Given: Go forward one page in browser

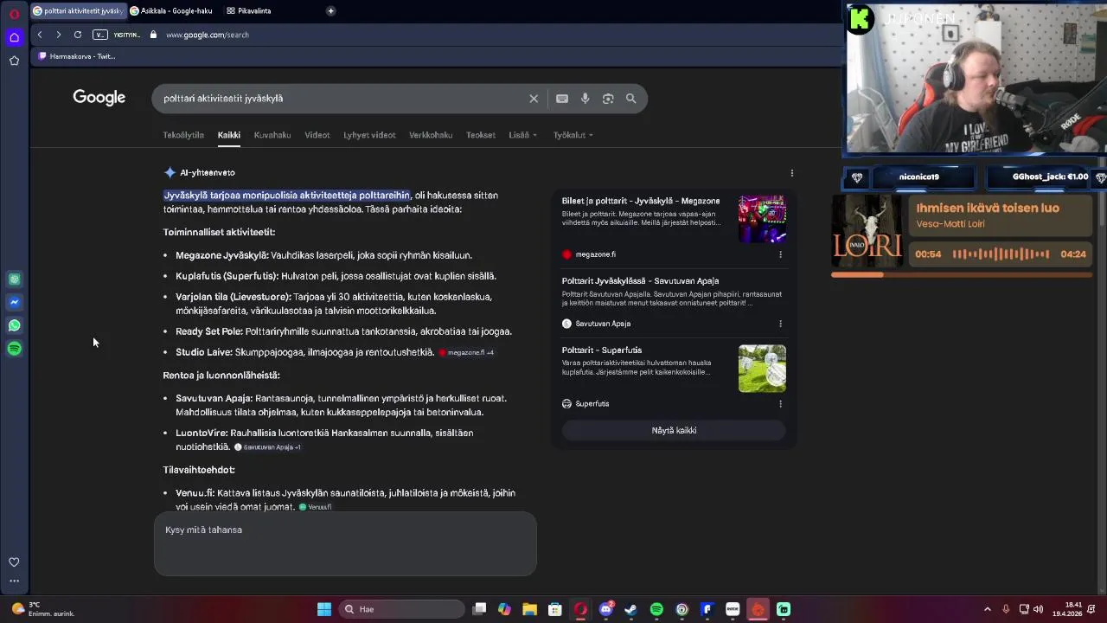Looking at the screenshot, I should pyautogui.click(x=58, y=35).
